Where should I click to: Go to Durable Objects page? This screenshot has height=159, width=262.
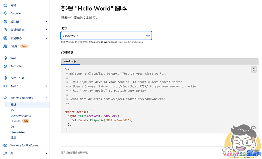tap(21, 115)
